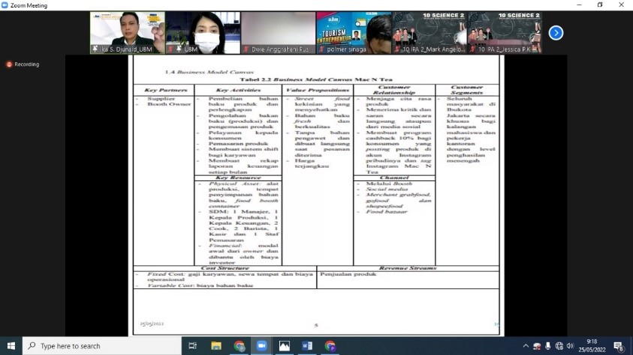This screenshot has height=355, width=633.
Task: Click slide date '25/05/2022' footer text
Action: [152, 324]
